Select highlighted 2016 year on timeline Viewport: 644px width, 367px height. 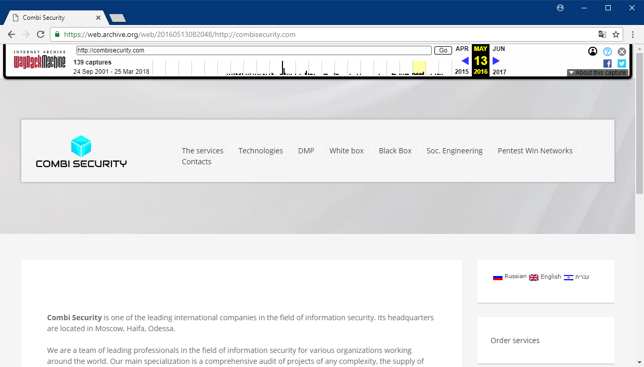(x=419, y=68)
